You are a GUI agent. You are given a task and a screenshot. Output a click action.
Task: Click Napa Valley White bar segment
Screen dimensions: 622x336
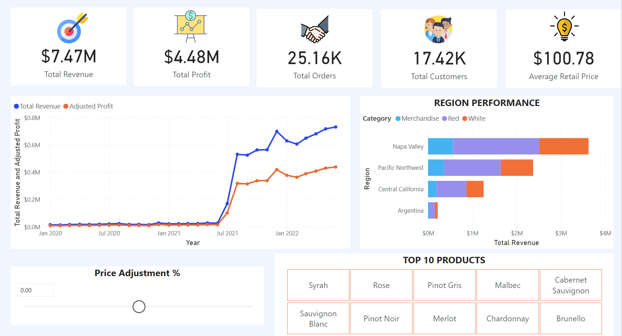[x=564, y=146]
